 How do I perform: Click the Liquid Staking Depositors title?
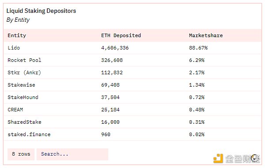(x=41, y=11)
